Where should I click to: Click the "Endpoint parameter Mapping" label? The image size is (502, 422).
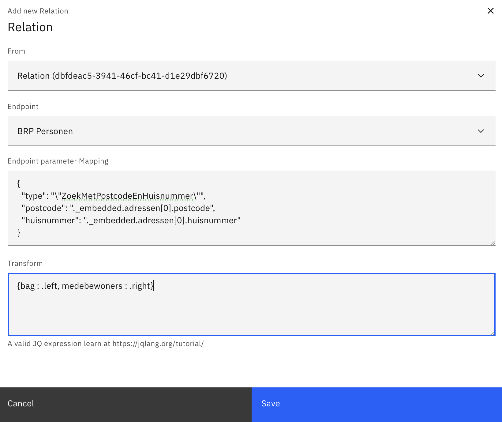(58, 161)
